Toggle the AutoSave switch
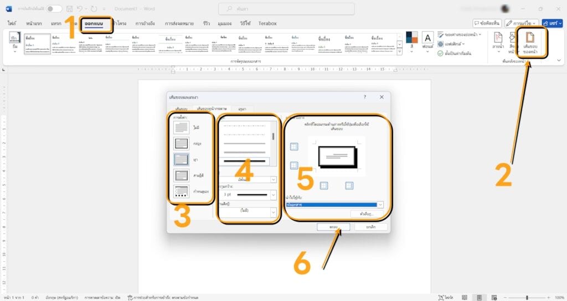 pos(54,9)
